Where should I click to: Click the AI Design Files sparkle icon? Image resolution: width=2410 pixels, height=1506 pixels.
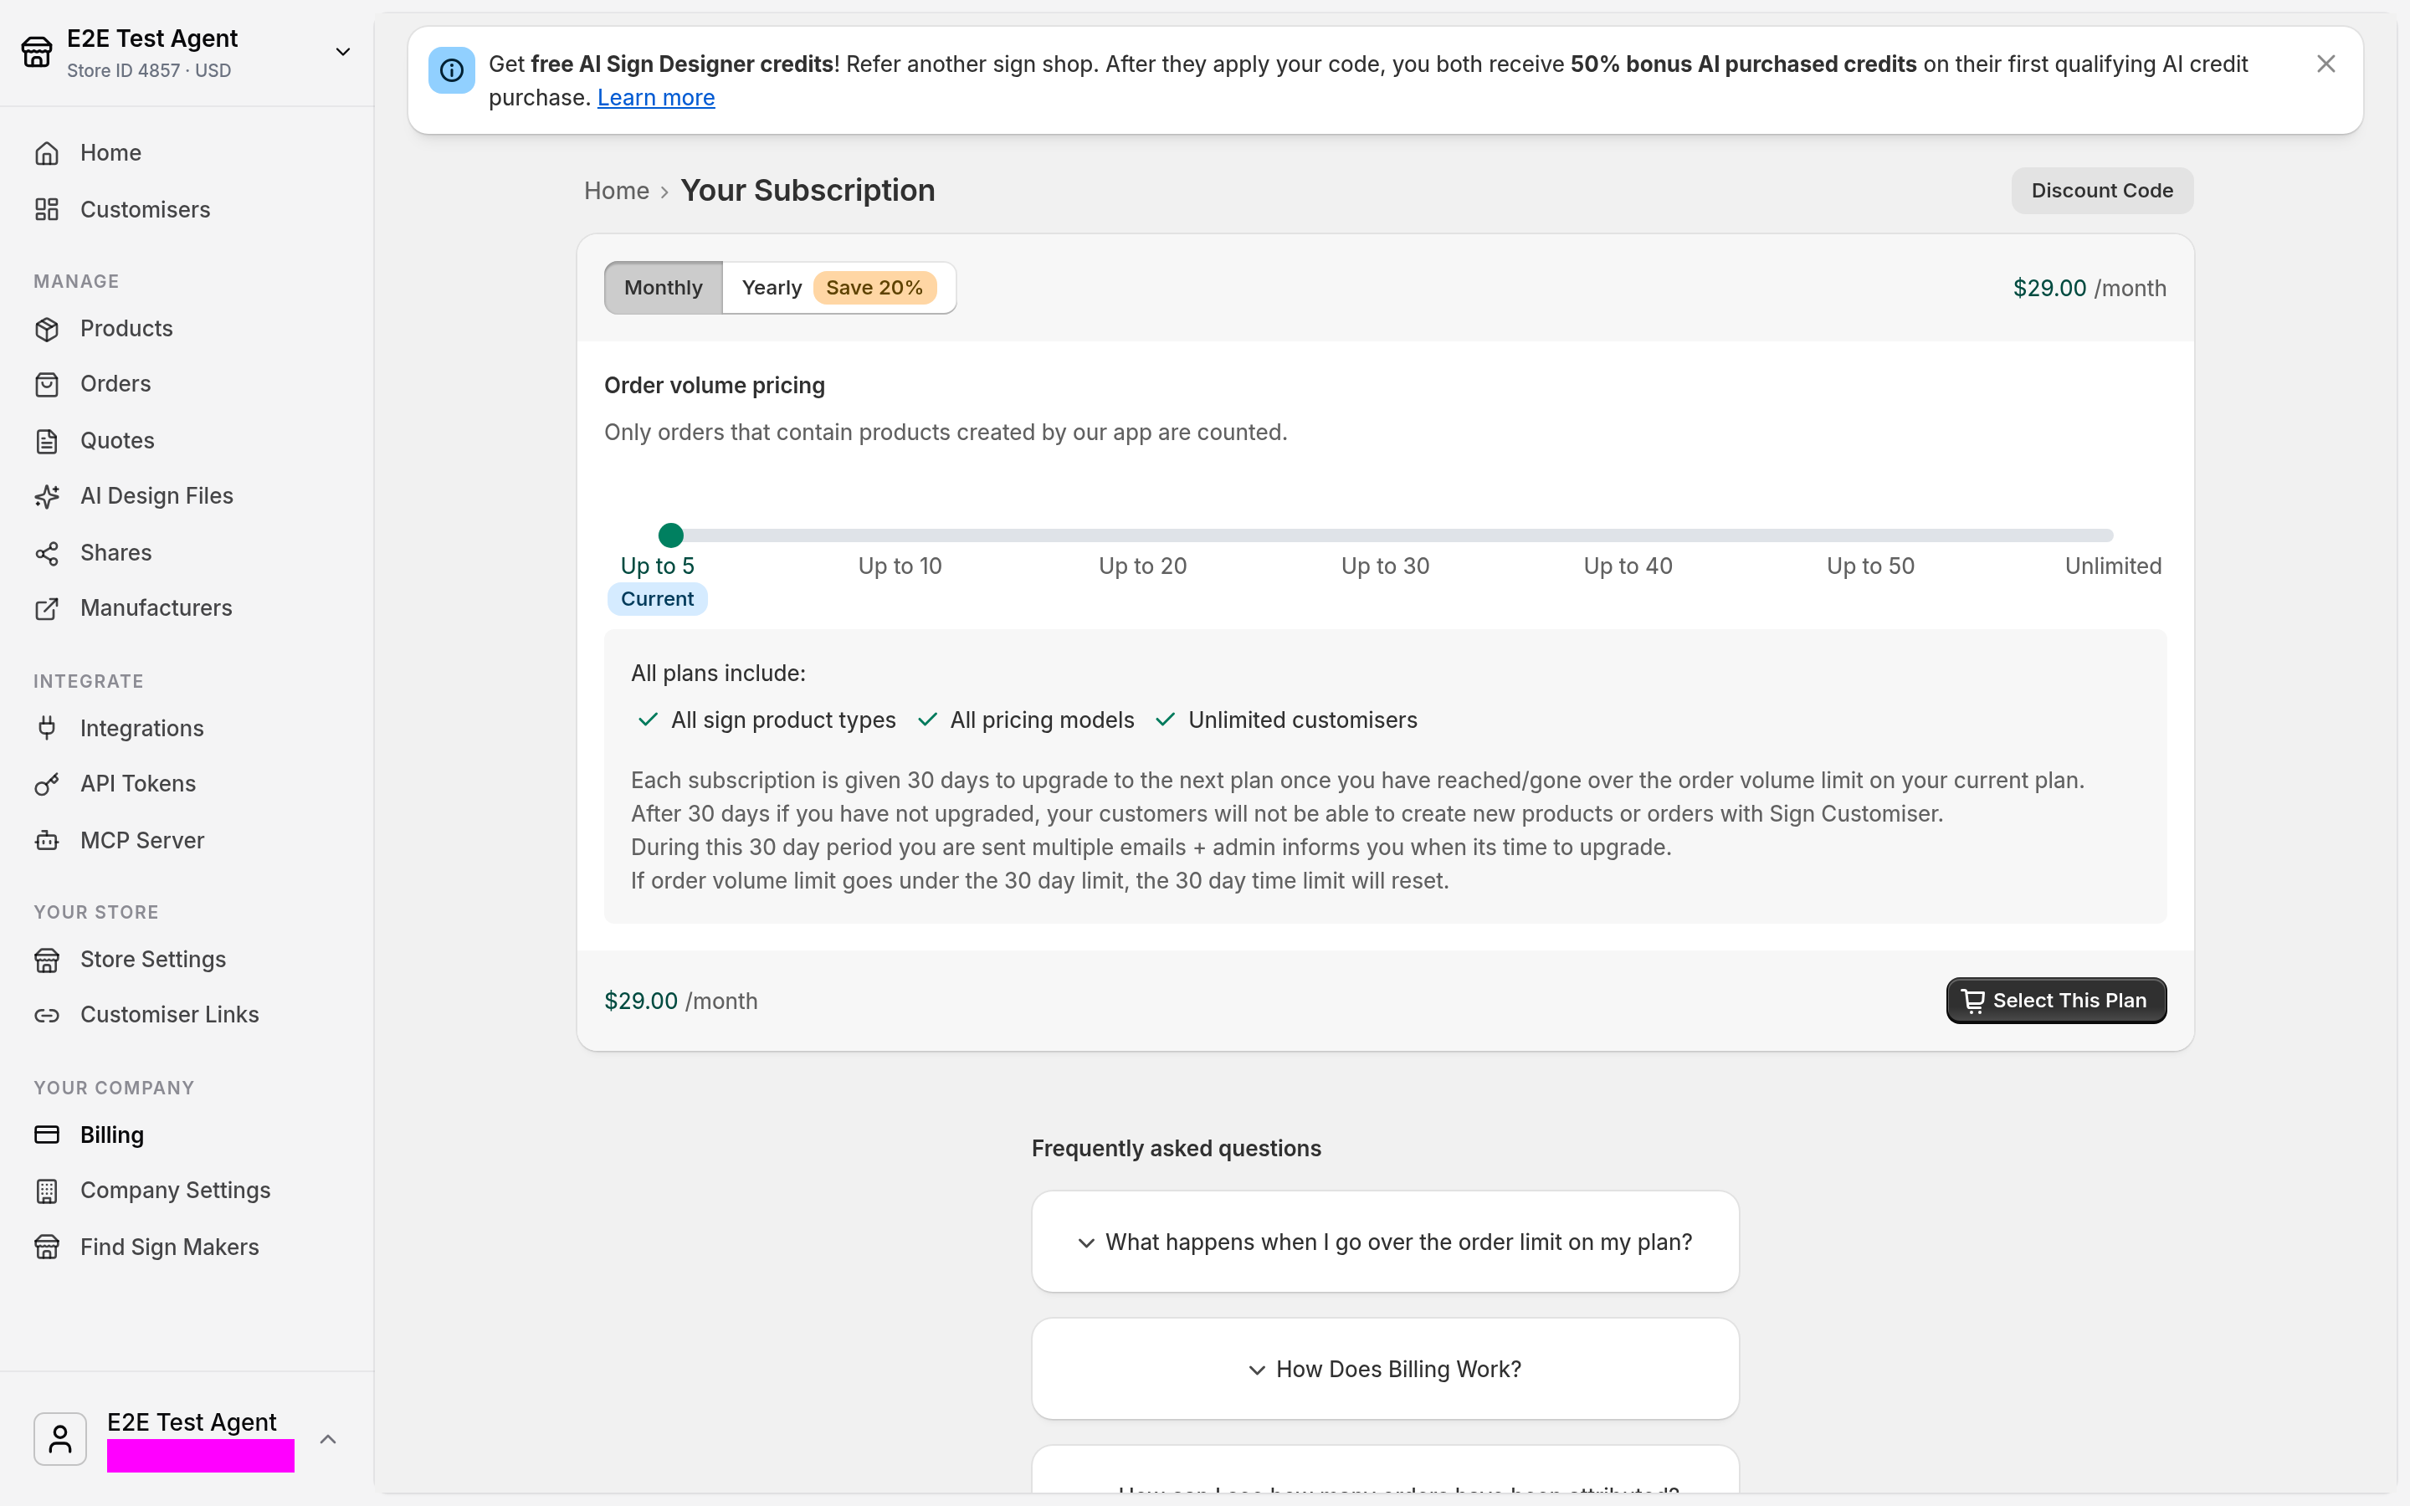(x=47, y=496)
